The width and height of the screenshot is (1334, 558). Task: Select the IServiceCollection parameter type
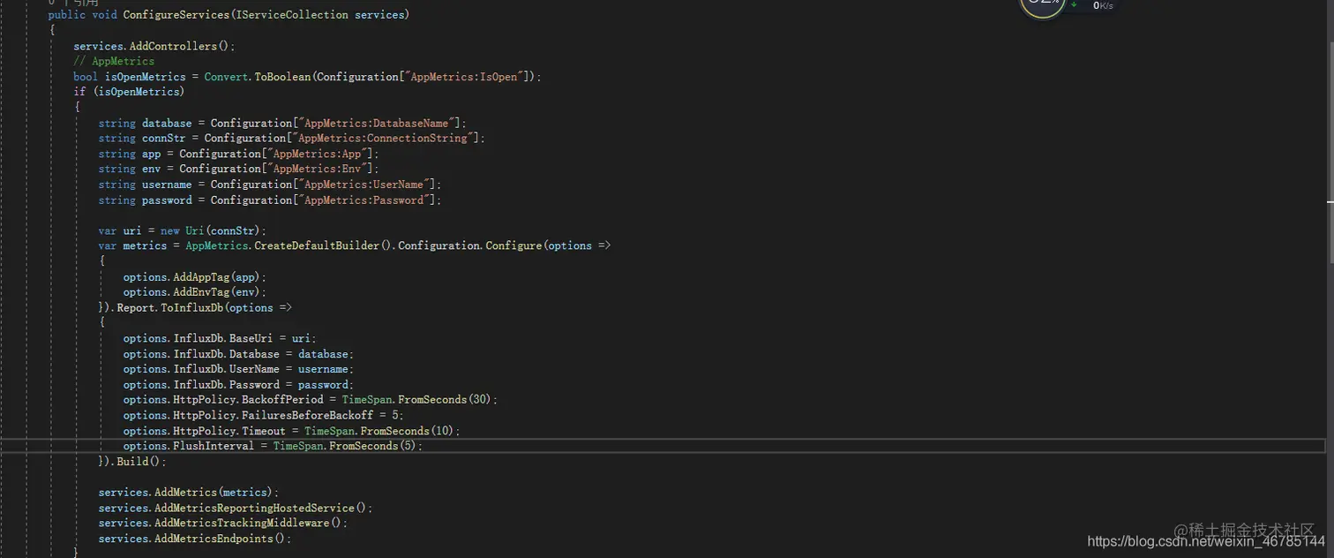(x=293, y=15)
